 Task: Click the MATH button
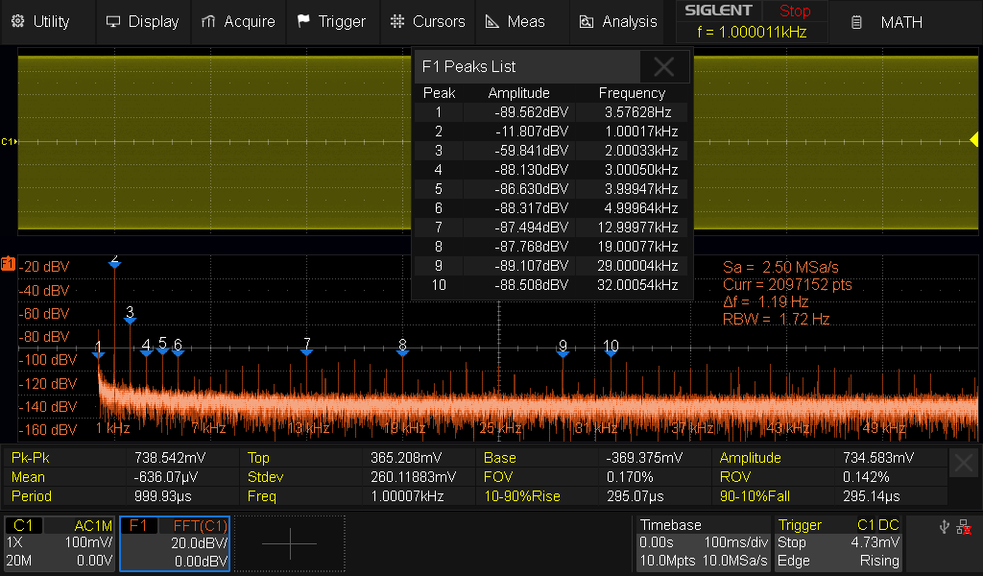pos(887,21)
